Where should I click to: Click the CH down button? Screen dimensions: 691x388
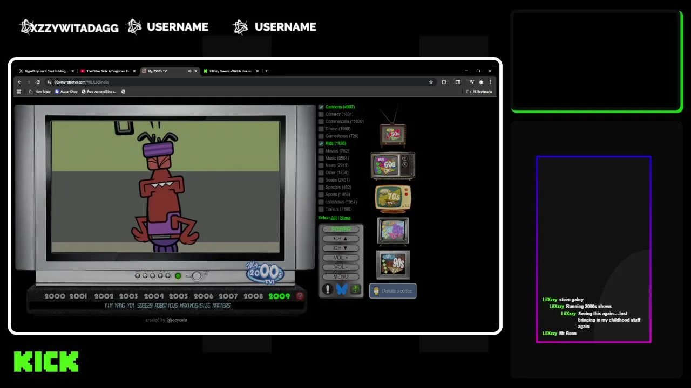pyautogui.click(x=341, y=248)
